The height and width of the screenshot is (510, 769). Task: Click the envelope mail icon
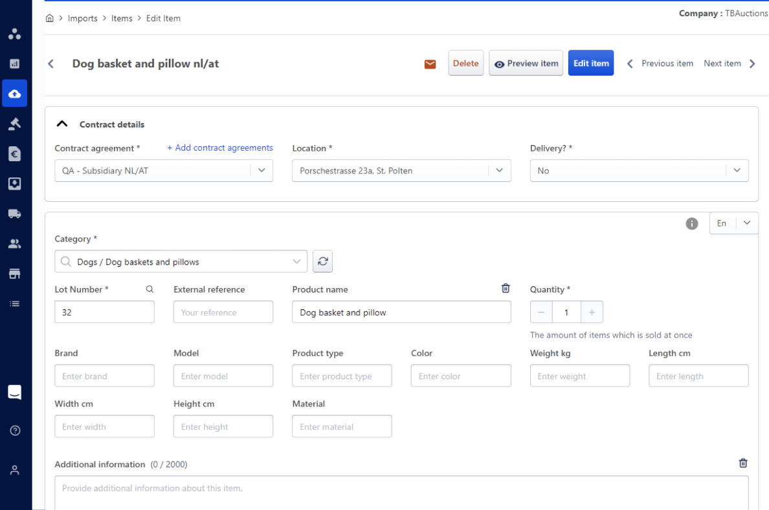430,63
